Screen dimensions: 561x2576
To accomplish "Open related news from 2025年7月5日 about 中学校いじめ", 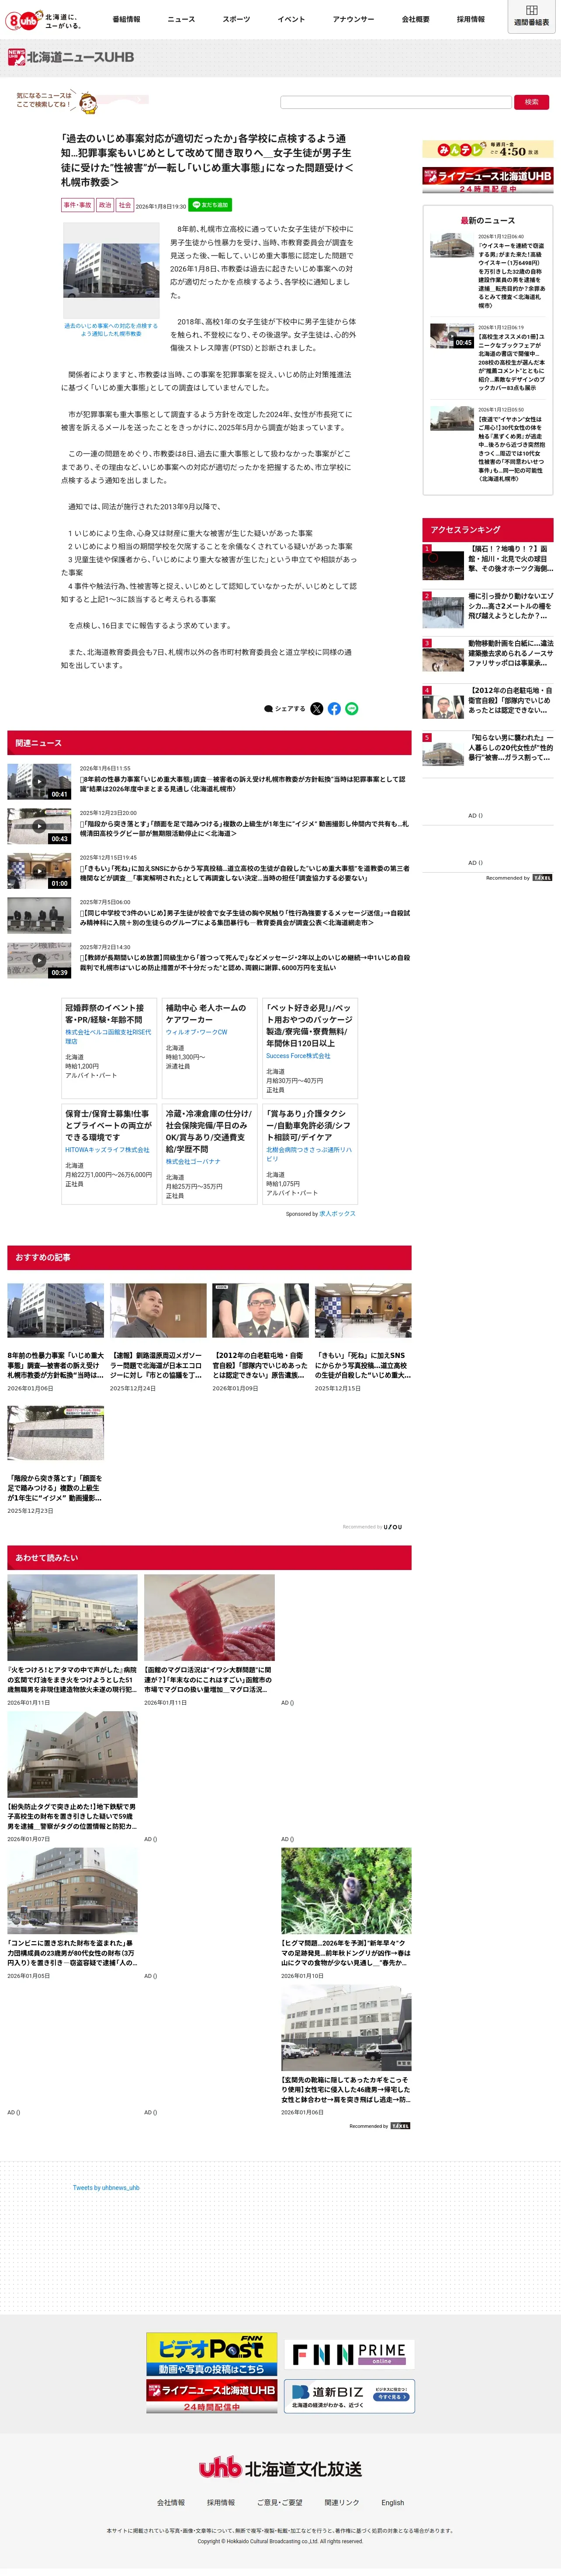I will coord(209,915).
